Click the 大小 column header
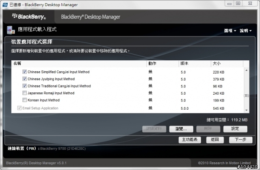The height and width of the screenshot is (170, 260). (227, 64)
